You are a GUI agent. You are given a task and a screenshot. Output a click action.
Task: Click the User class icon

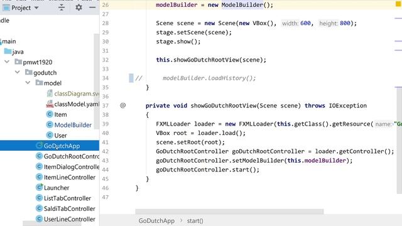click(x=50, y=135)
